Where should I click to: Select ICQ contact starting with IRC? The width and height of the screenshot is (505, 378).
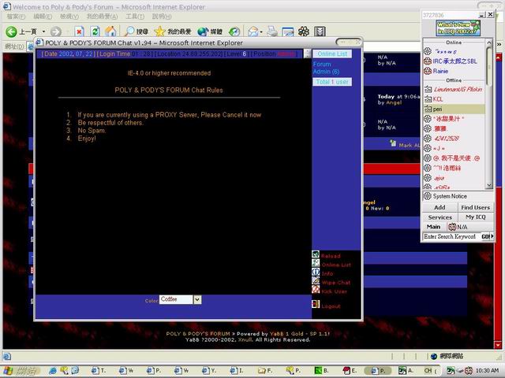pyautogui.click(x=454, y=61)
